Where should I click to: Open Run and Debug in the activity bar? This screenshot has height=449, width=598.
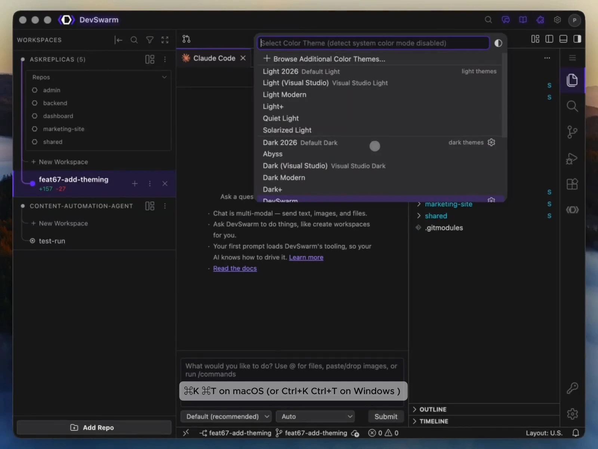point(572,158)
